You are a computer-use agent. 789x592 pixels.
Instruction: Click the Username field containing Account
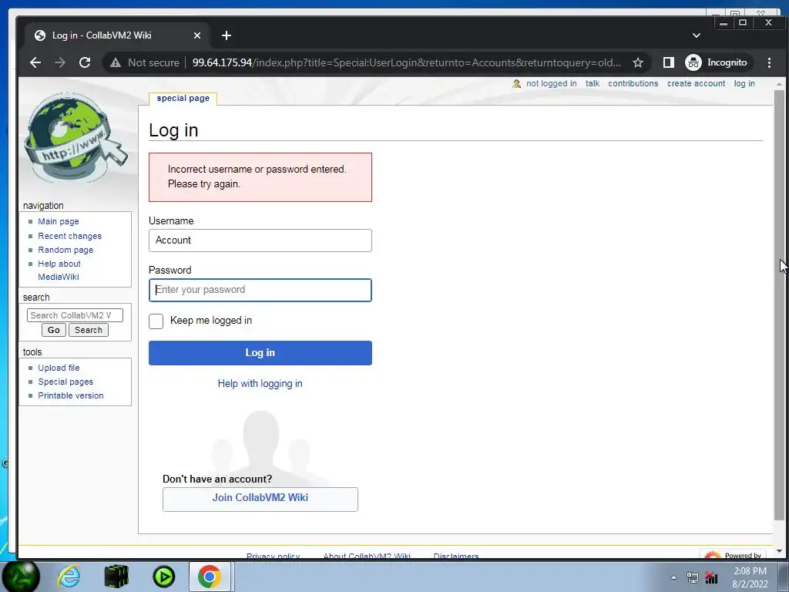[x=260, y=240]
